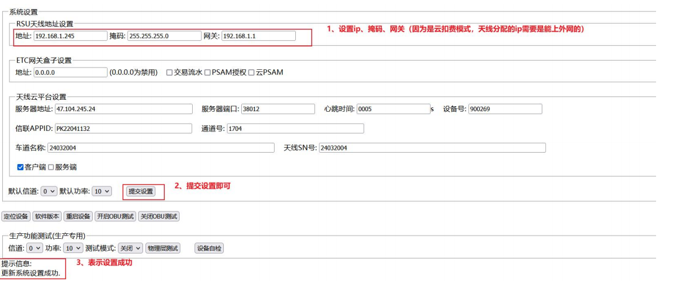This screenshot has height=284, width=697.
Task: Click the 软件版本 button
Action: [x=47, y=216]
